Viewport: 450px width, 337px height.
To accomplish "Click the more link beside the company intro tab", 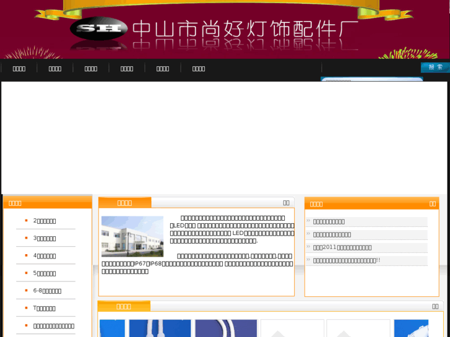I will click(x=286, y=203).
